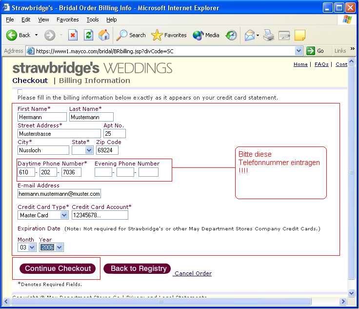Refresh the page with the green arrows icon

point(88,35)
